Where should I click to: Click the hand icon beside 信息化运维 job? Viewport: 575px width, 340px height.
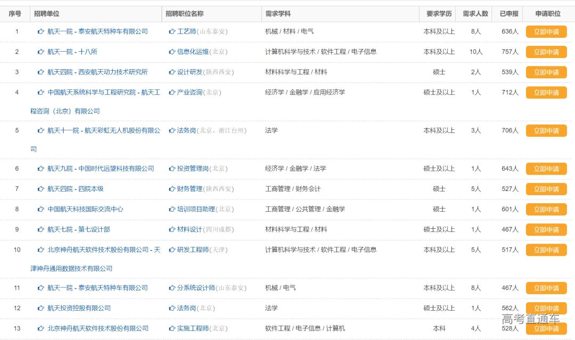point(171,52)
